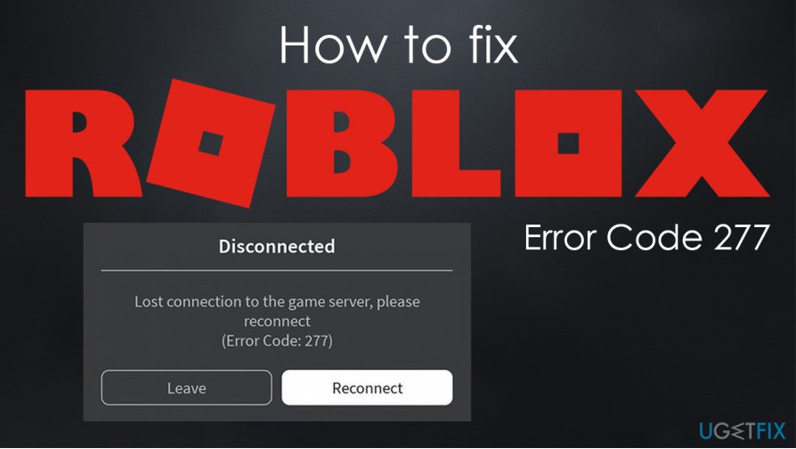Click the 'Lost connection to the game server' message
This screenshot has height=449, width=796.
click(x=277, y=302)
